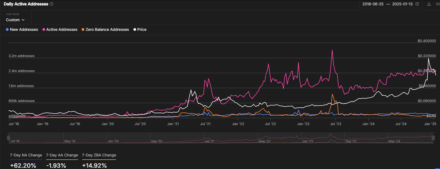Click the Jan '23 main x-axis label

[303, 124]
